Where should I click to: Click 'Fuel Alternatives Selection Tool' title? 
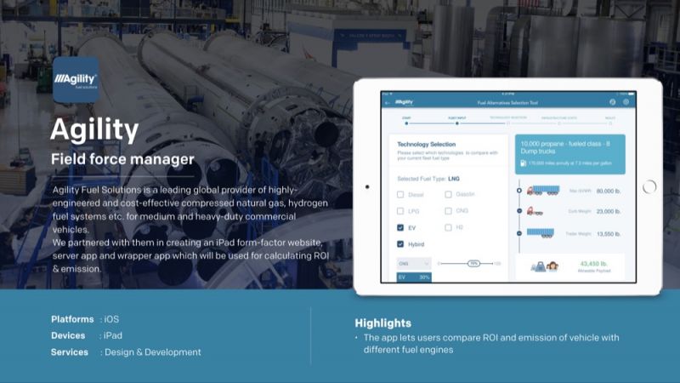coord(507,103)
